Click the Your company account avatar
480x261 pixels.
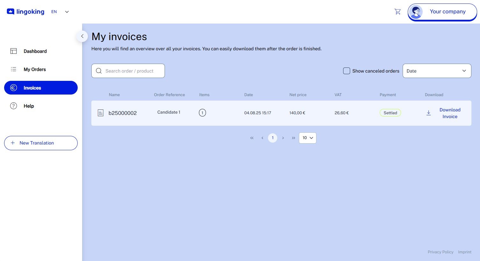tap(416, 11)
